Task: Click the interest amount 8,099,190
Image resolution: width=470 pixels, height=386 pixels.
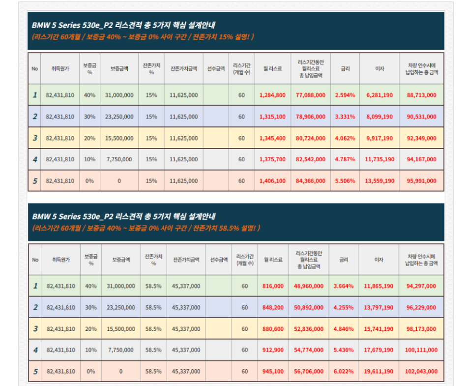Action: 380,117
